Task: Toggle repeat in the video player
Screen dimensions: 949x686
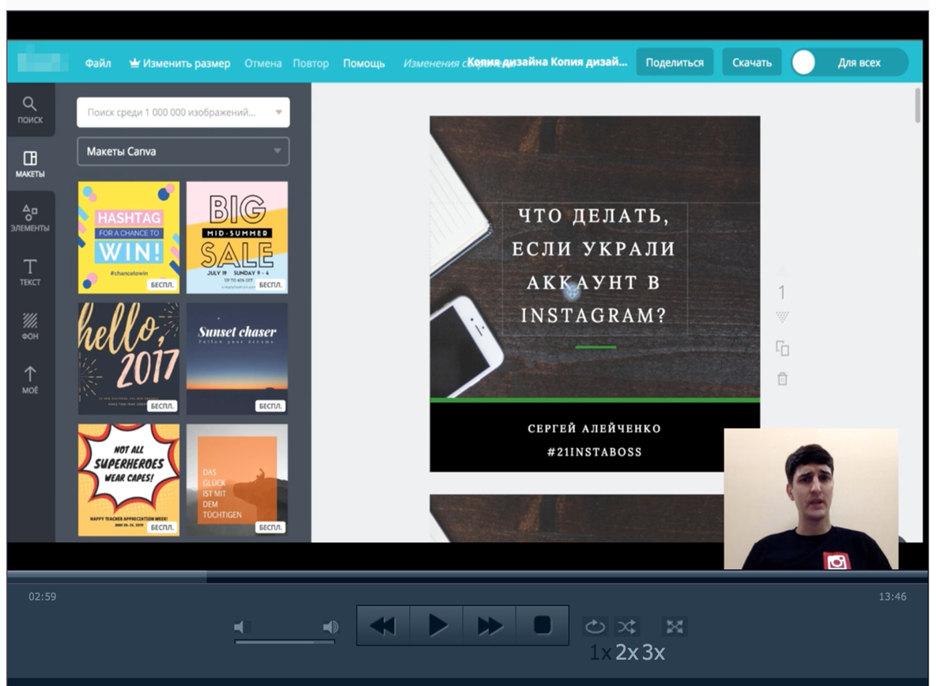Action: click(595, 627)
